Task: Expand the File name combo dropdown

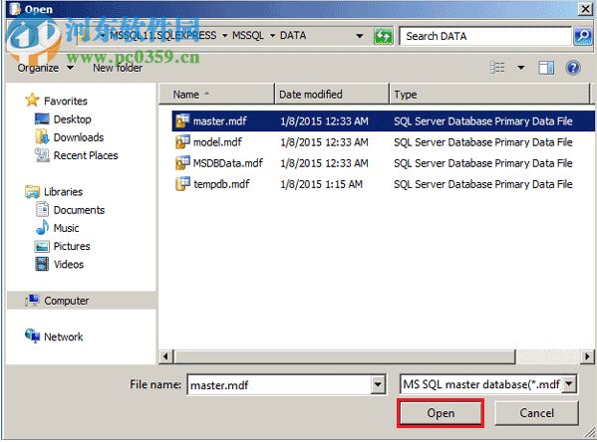Action: [378, 384]
